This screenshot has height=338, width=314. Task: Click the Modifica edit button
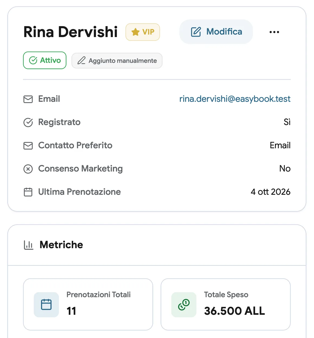216,32
